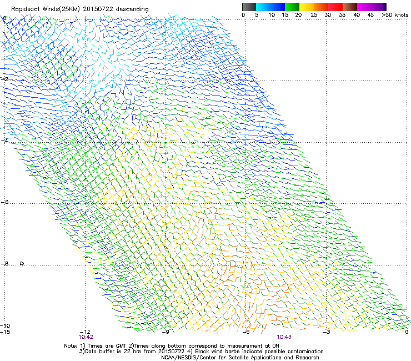Click the '30' label under the color bar
This screenshot has height=361, width=411.
point(328,15)
